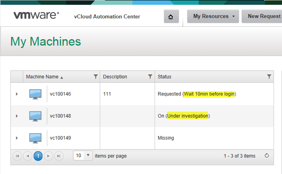Go to the previous page of results

tap(28, 156)
